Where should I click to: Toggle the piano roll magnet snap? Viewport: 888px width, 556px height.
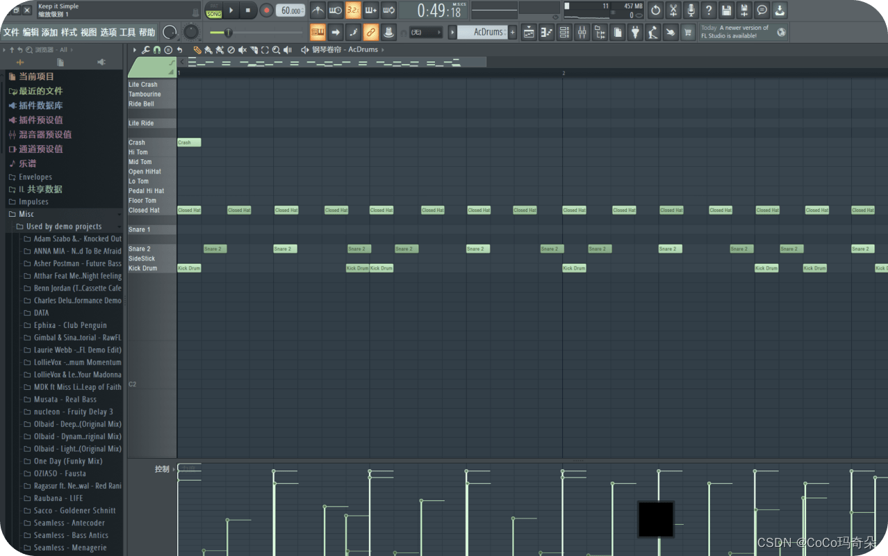pos(157,50)
